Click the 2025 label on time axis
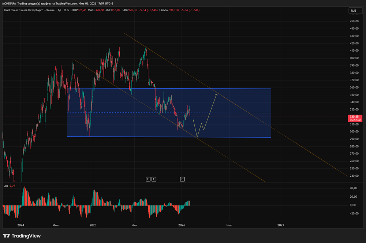This screenshot has width=366, height=243. (93, 225)
